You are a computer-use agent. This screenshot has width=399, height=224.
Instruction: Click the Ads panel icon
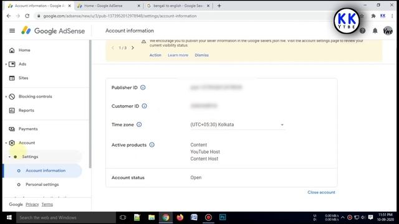12,64
